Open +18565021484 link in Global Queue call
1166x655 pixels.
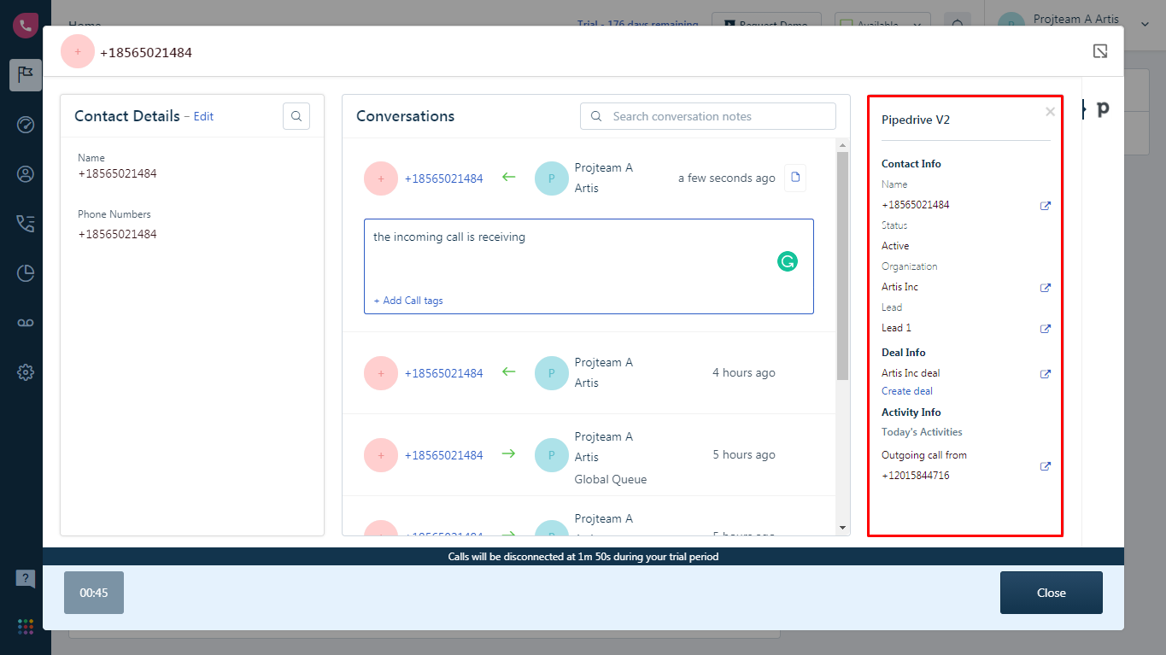(x=443, y=455)
